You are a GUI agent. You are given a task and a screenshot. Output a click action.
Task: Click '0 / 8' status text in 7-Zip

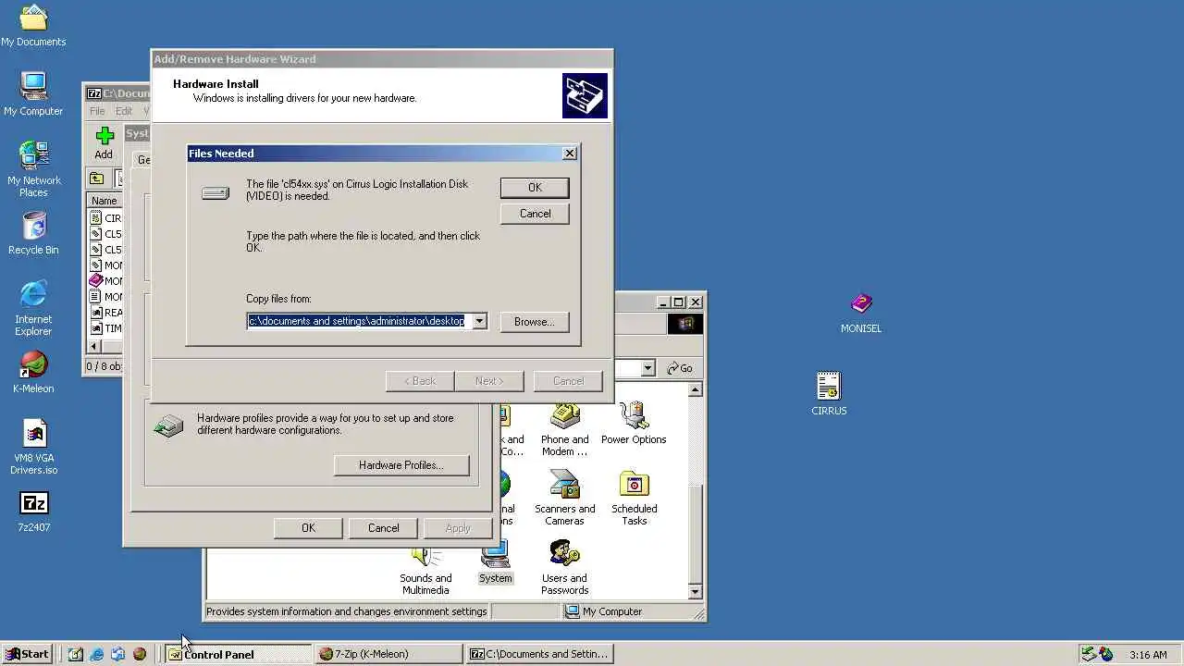pyautogui.click(x=104, y=366)
